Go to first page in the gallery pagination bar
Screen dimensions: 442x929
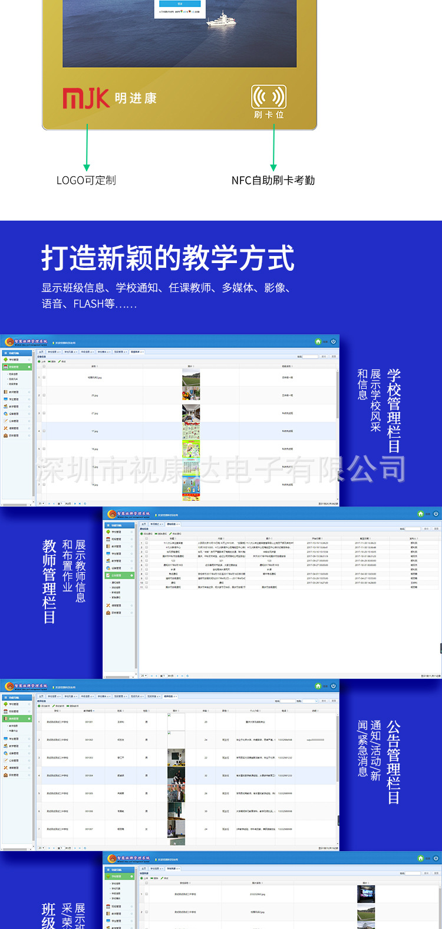pyautogui.click(x=49, y=504)
